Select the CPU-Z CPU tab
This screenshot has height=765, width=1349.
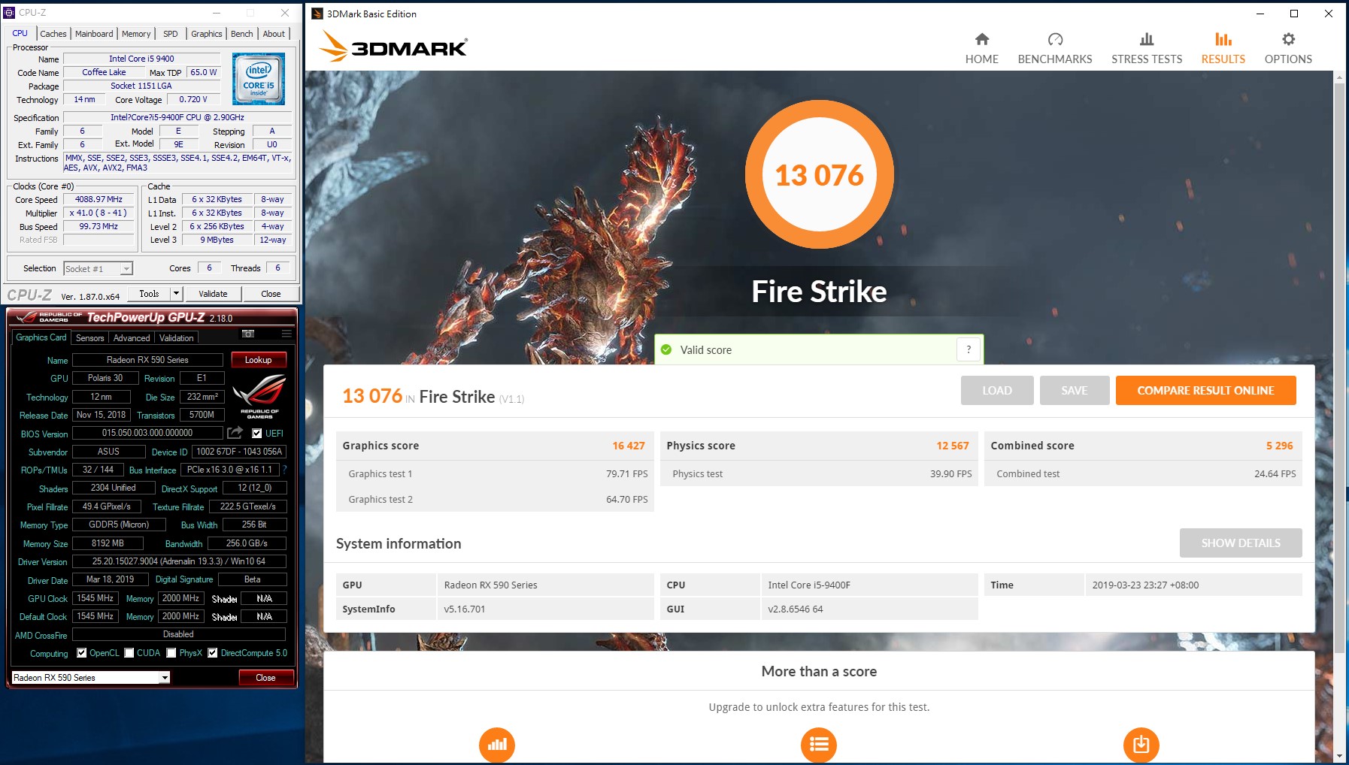[20, 33]
